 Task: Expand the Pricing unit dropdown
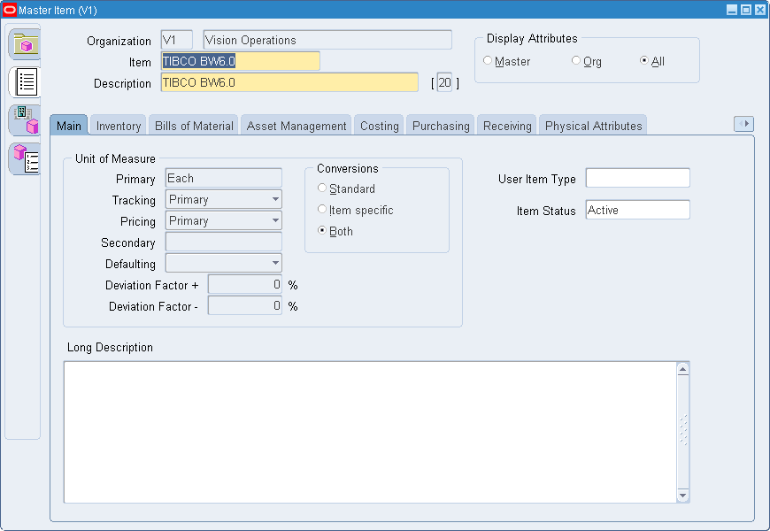(x=275, y=220)
